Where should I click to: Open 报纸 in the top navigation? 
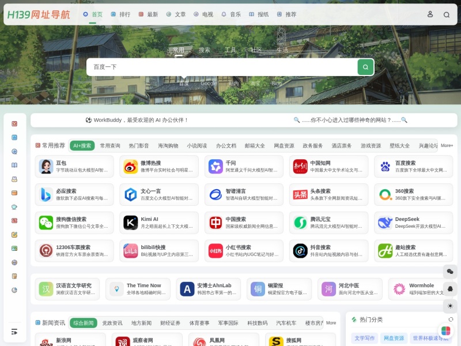pyautogui.click(x=259, y=14)
